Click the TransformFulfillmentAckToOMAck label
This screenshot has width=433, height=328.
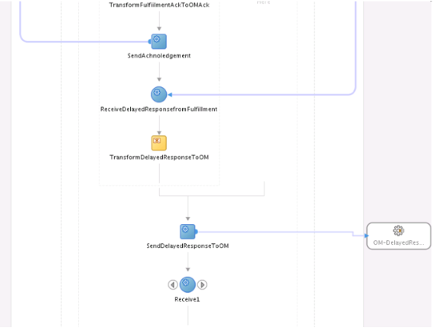[x=159, y=5]
